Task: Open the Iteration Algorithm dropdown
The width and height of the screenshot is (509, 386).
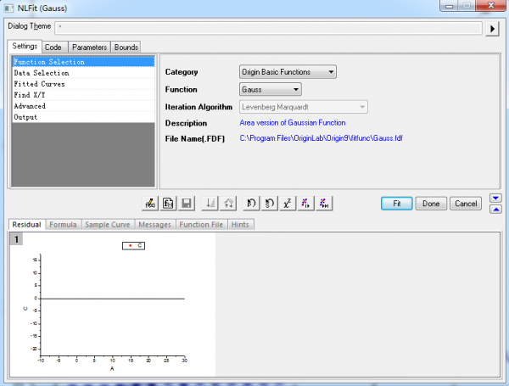Action: click(x=304, y=107)
